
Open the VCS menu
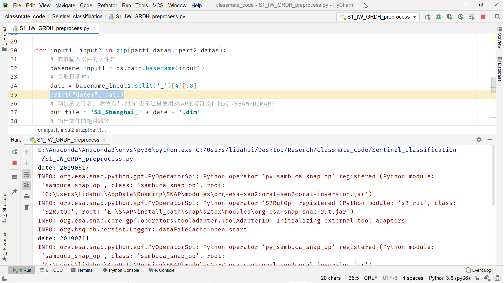[x=158, y=5]
